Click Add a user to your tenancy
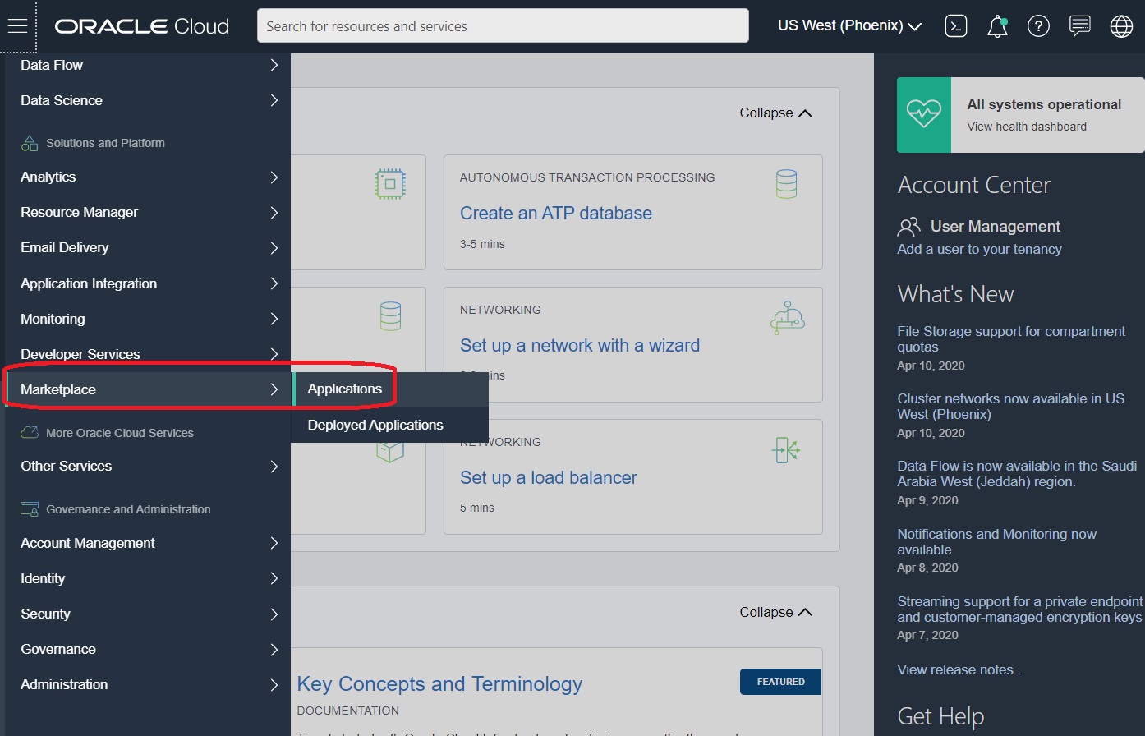Screen dimensions: 1145x736 [x=979, y=249]
